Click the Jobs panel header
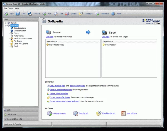The width and height of the screenshot is (167, 131). 21,19
